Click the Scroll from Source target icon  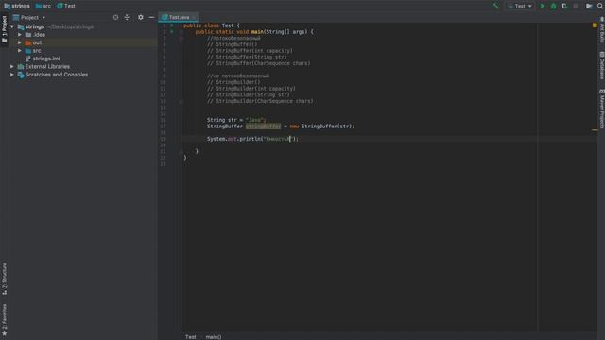tap(115, 17)
